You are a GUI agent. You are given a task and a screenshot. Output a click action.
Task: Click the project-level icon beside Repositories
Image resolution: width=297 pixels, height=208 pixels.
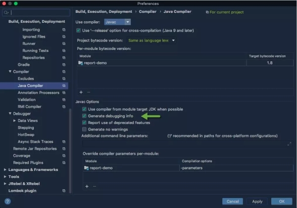point(64,58)
